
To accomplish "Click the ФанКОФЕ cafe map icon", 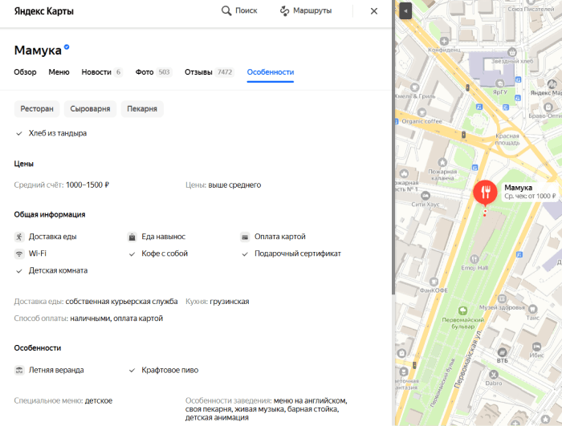I will point(434,282).
